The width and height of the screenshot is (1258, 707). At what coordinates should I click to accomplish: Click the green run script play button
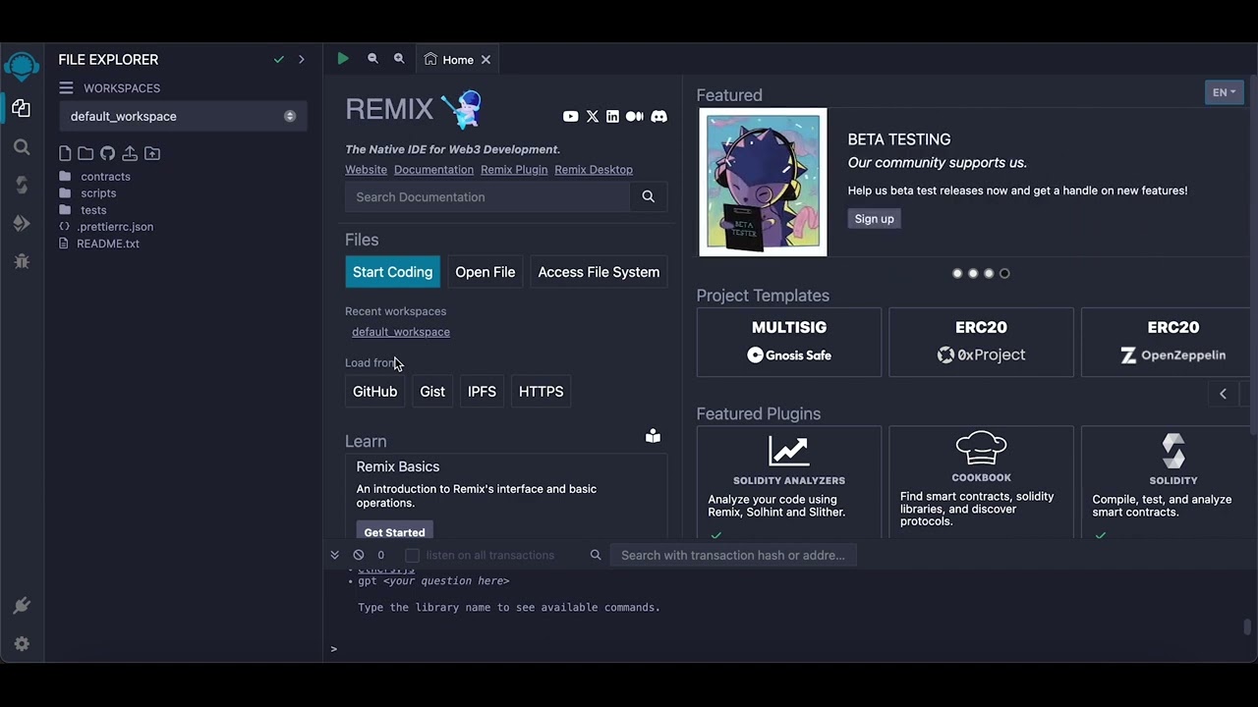click(x=342, y=59)
